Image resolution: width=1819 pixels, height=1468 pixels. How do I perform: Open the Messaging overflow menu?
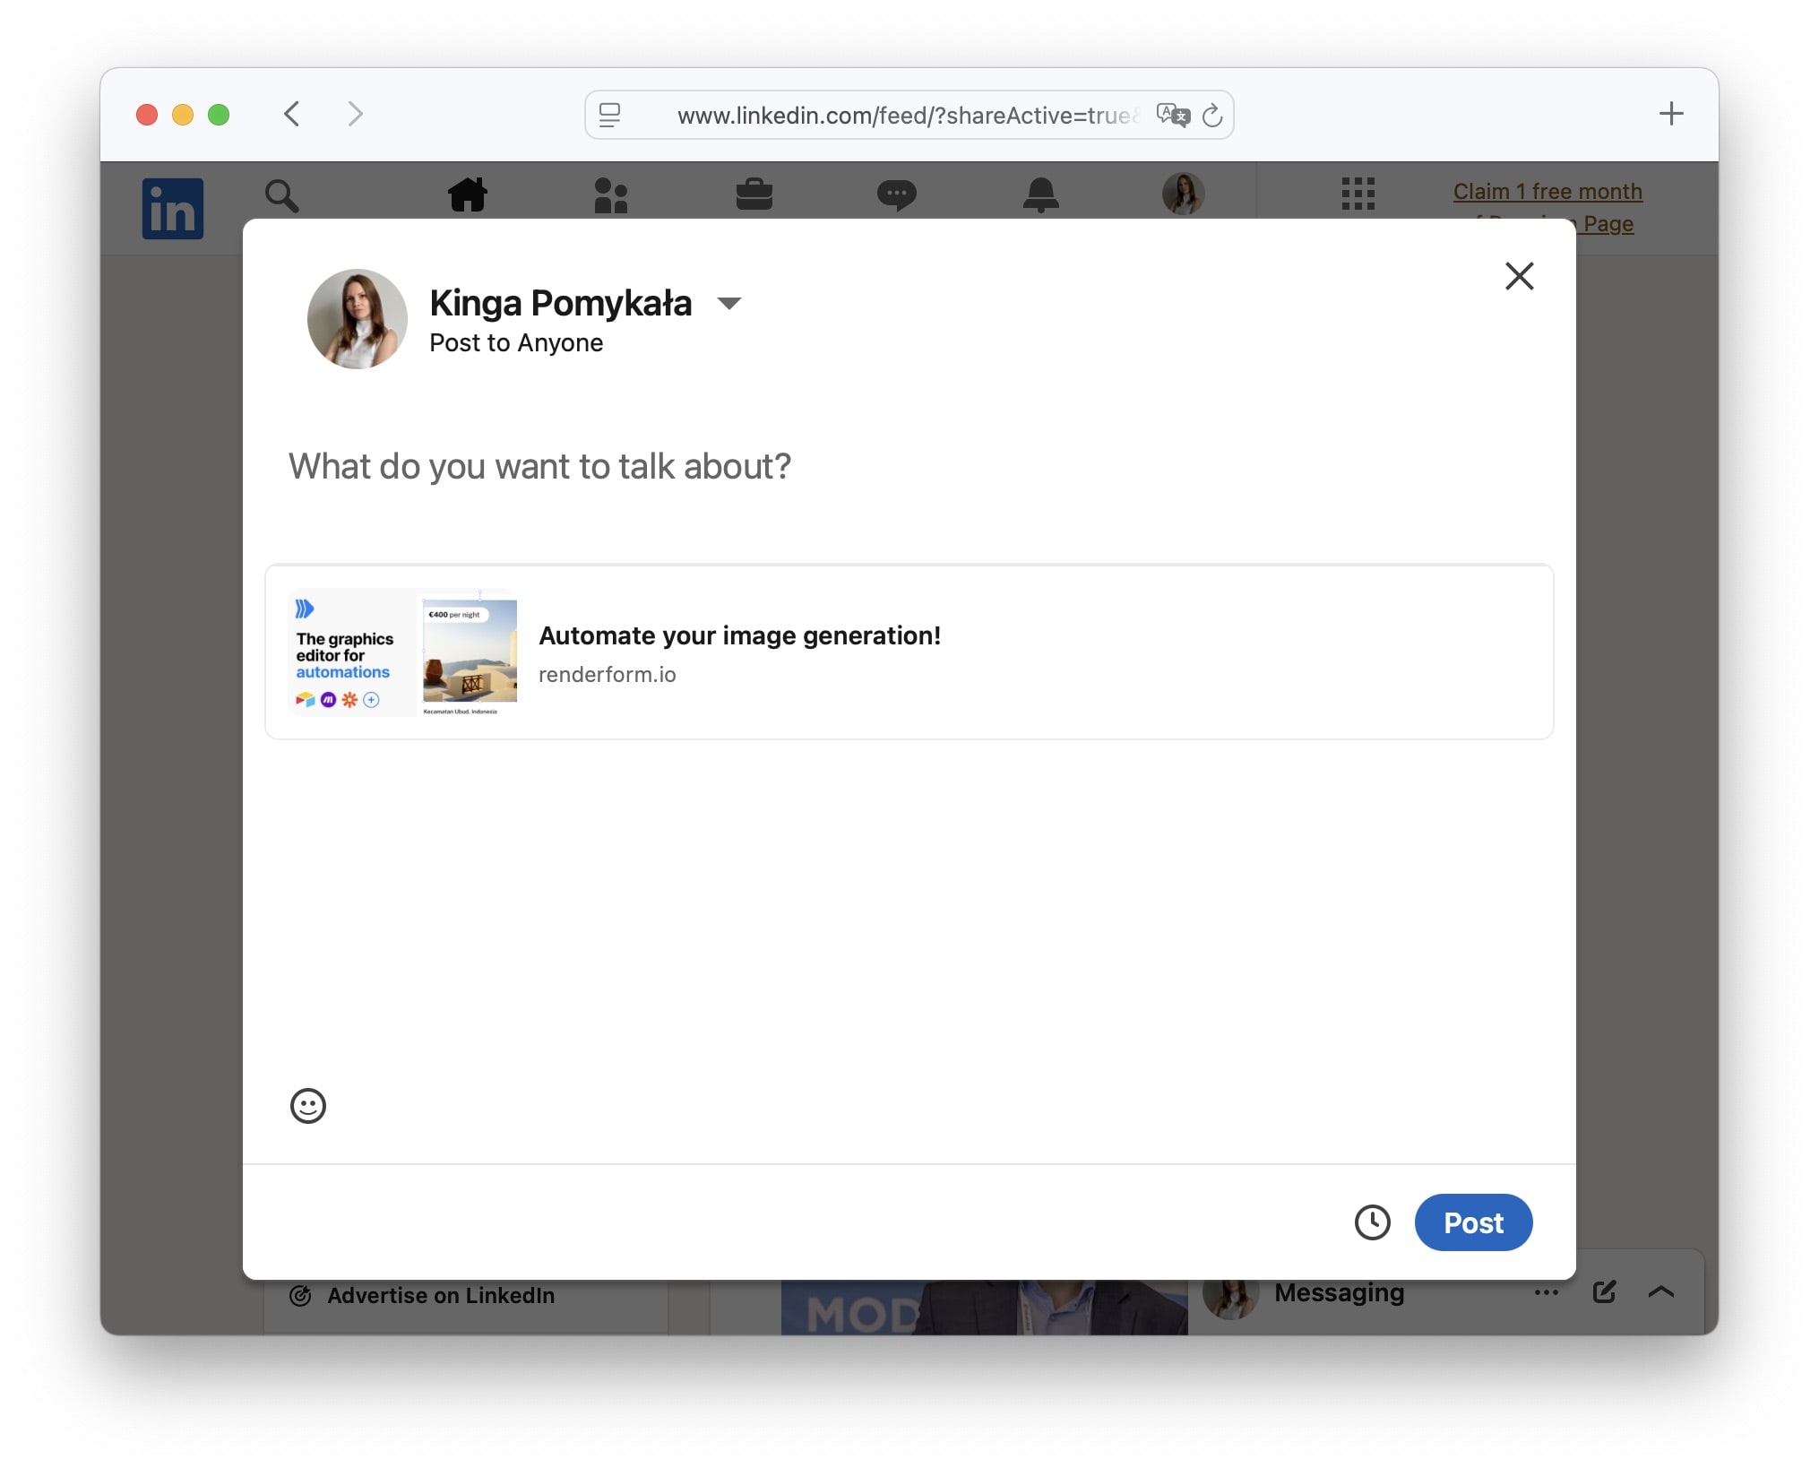(1546, 1292)
